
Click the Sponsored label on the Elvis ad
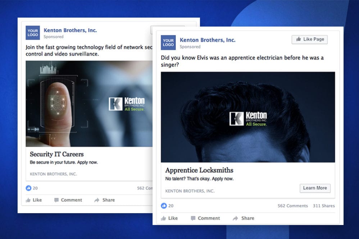tap(190, 47)
